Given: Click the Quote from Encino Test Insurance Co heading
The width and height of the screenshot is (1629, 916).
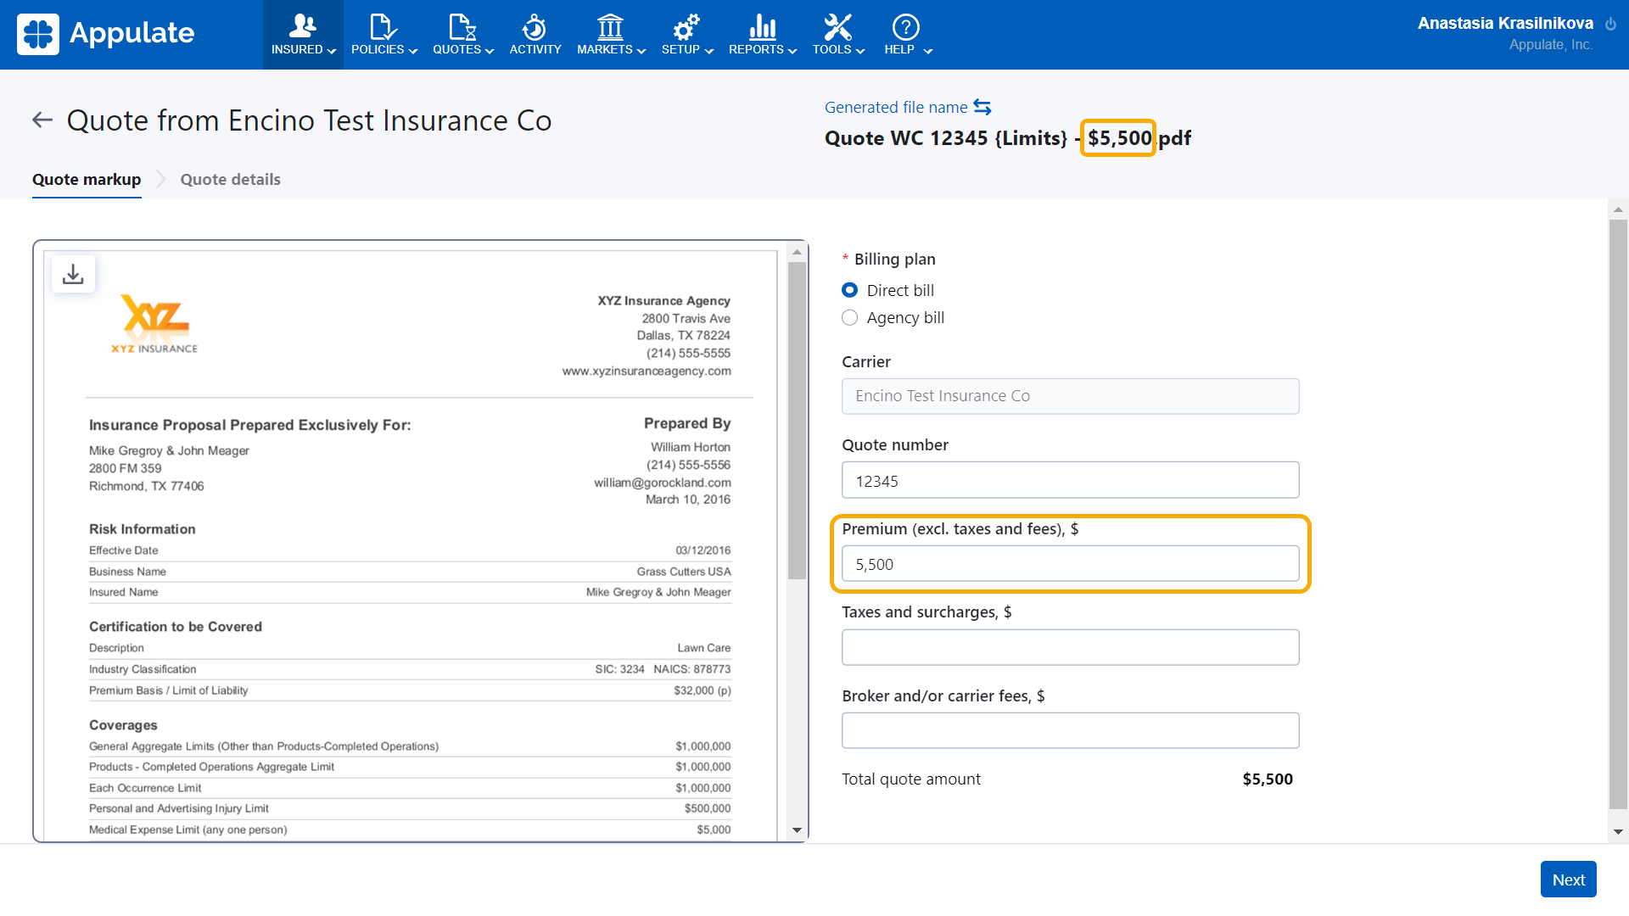Looking at the screenshot, I should pyautogui.click(x=309, y=120).
